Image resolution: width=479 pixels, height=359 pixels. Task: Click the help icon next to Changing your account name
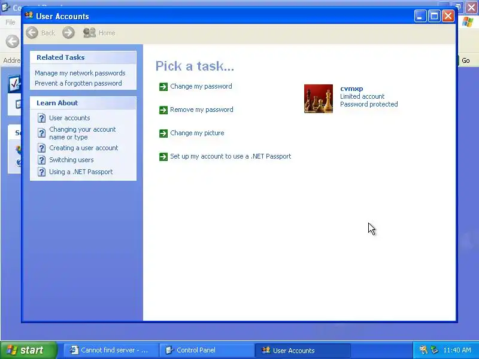(x=41, y=133)
